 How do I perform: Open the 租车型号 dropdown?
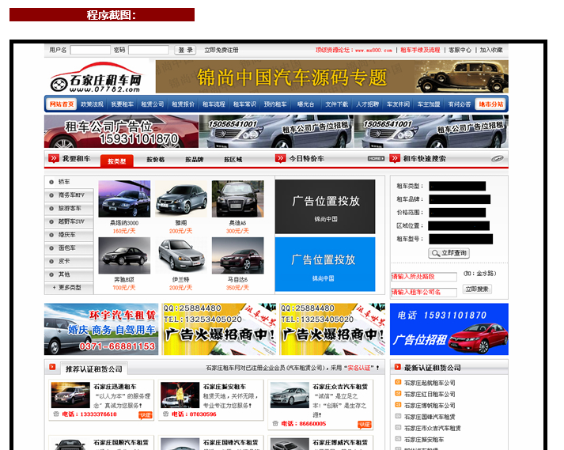460,239
